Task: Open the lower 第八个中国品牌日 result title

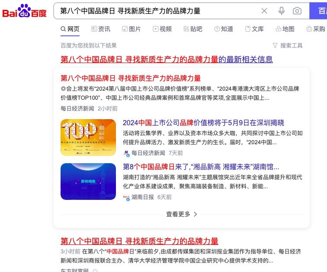Action: 139,241
